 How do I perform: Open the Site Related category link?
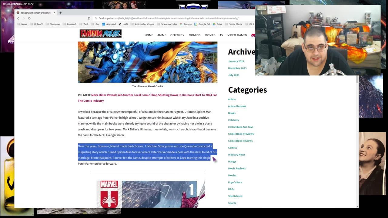click(x=235, y=196)
